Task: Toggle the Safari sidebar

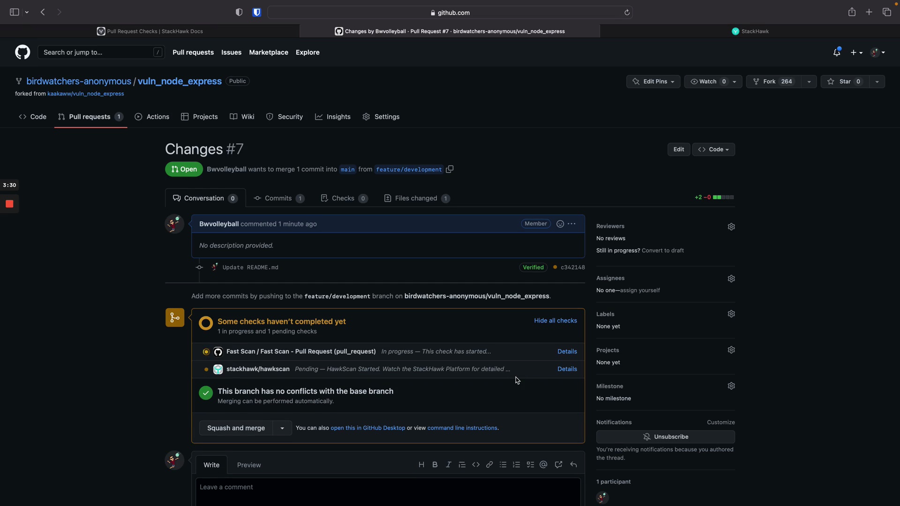Action: click(x=14, y=12)
